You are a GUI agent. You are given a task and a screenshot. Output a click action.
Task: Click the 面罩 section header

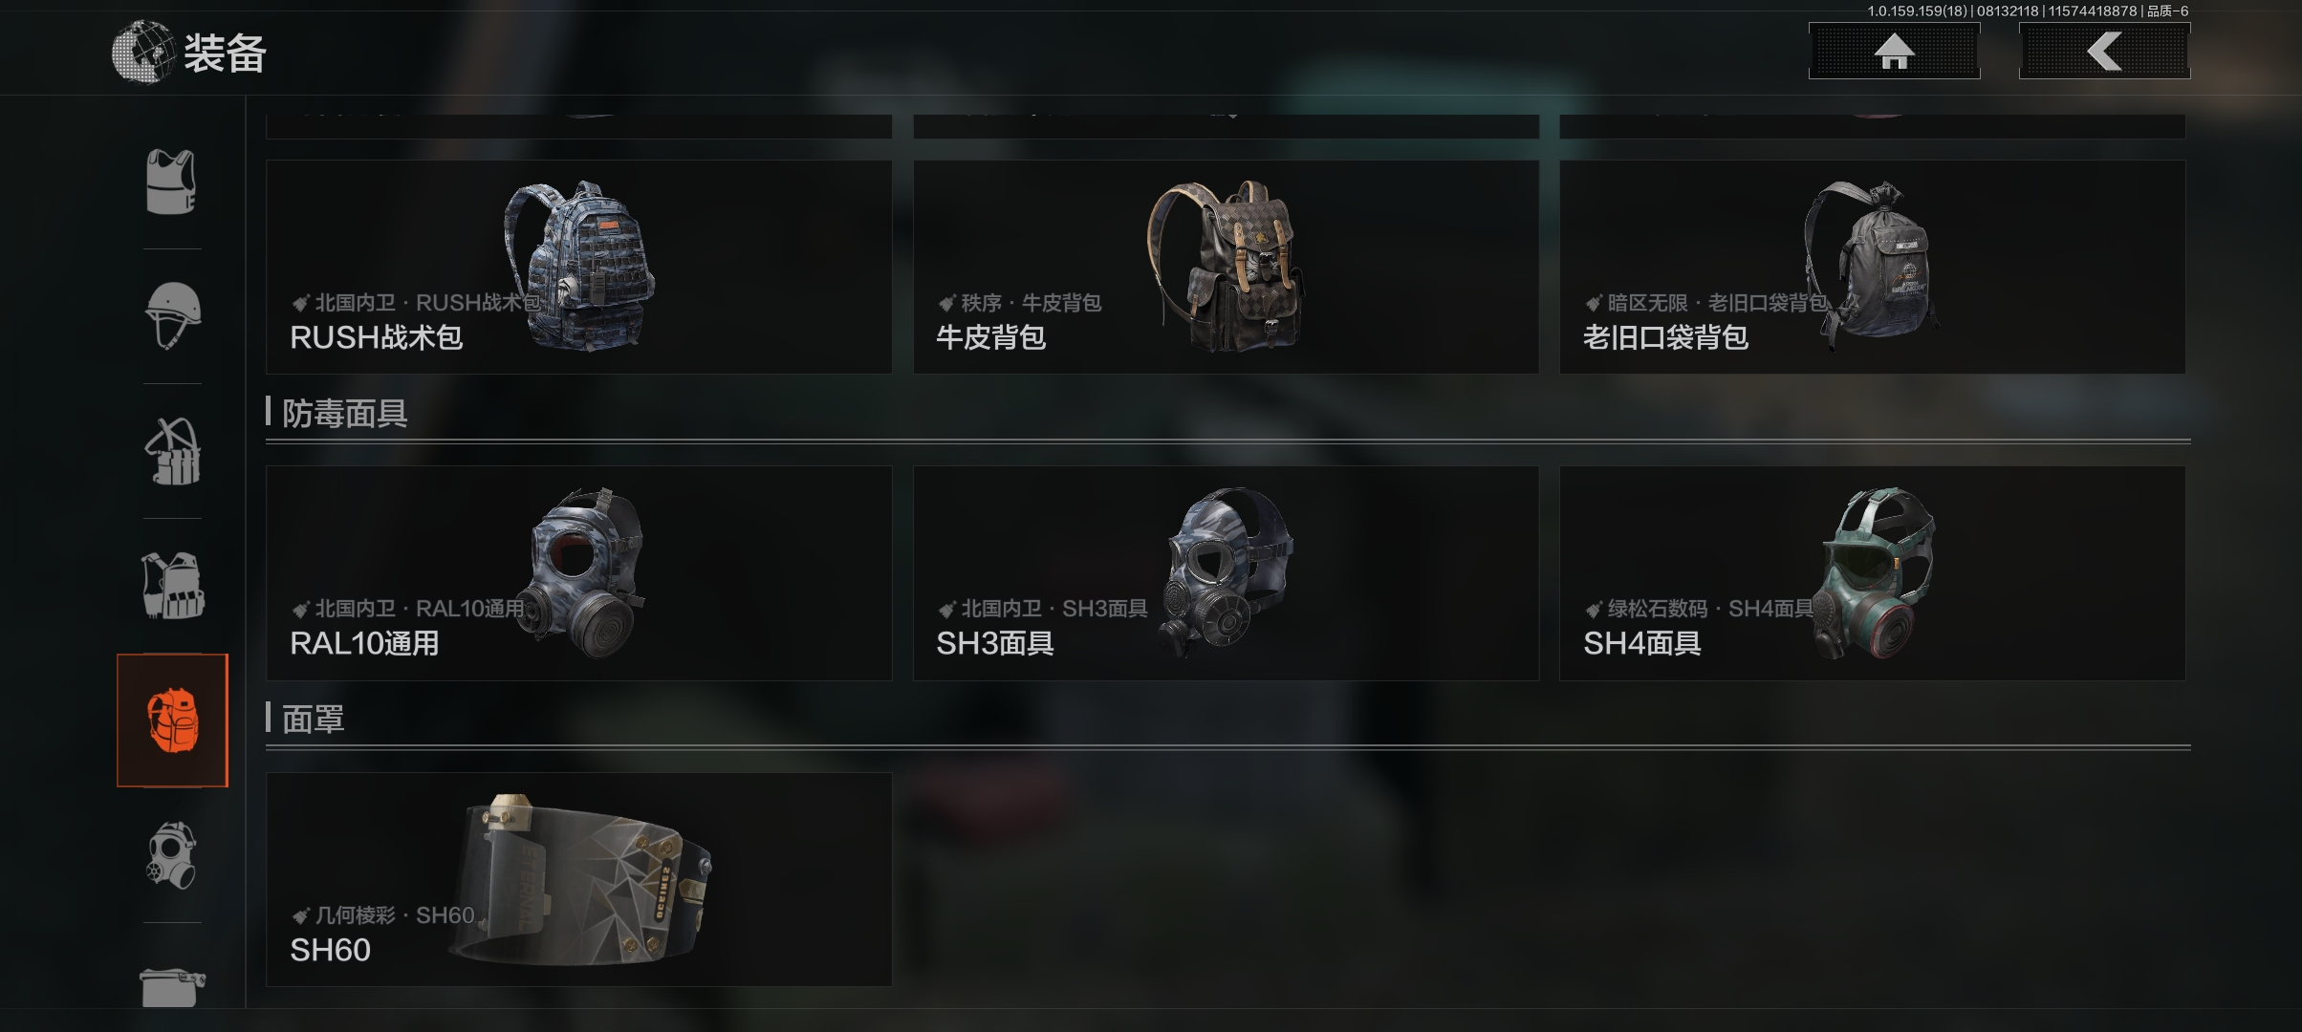pyautogui.click(x=313, y=719)
